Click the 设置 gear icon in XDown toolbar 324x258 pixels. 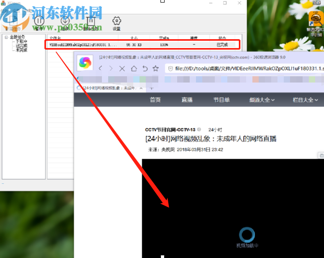tap(117, 21)
